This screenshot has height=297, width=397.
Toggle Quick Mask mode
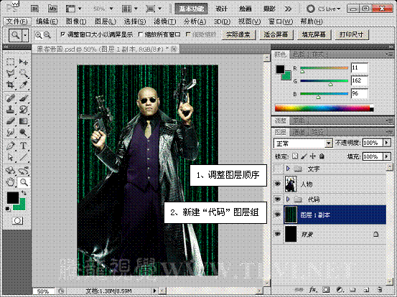tap(17, 221)
